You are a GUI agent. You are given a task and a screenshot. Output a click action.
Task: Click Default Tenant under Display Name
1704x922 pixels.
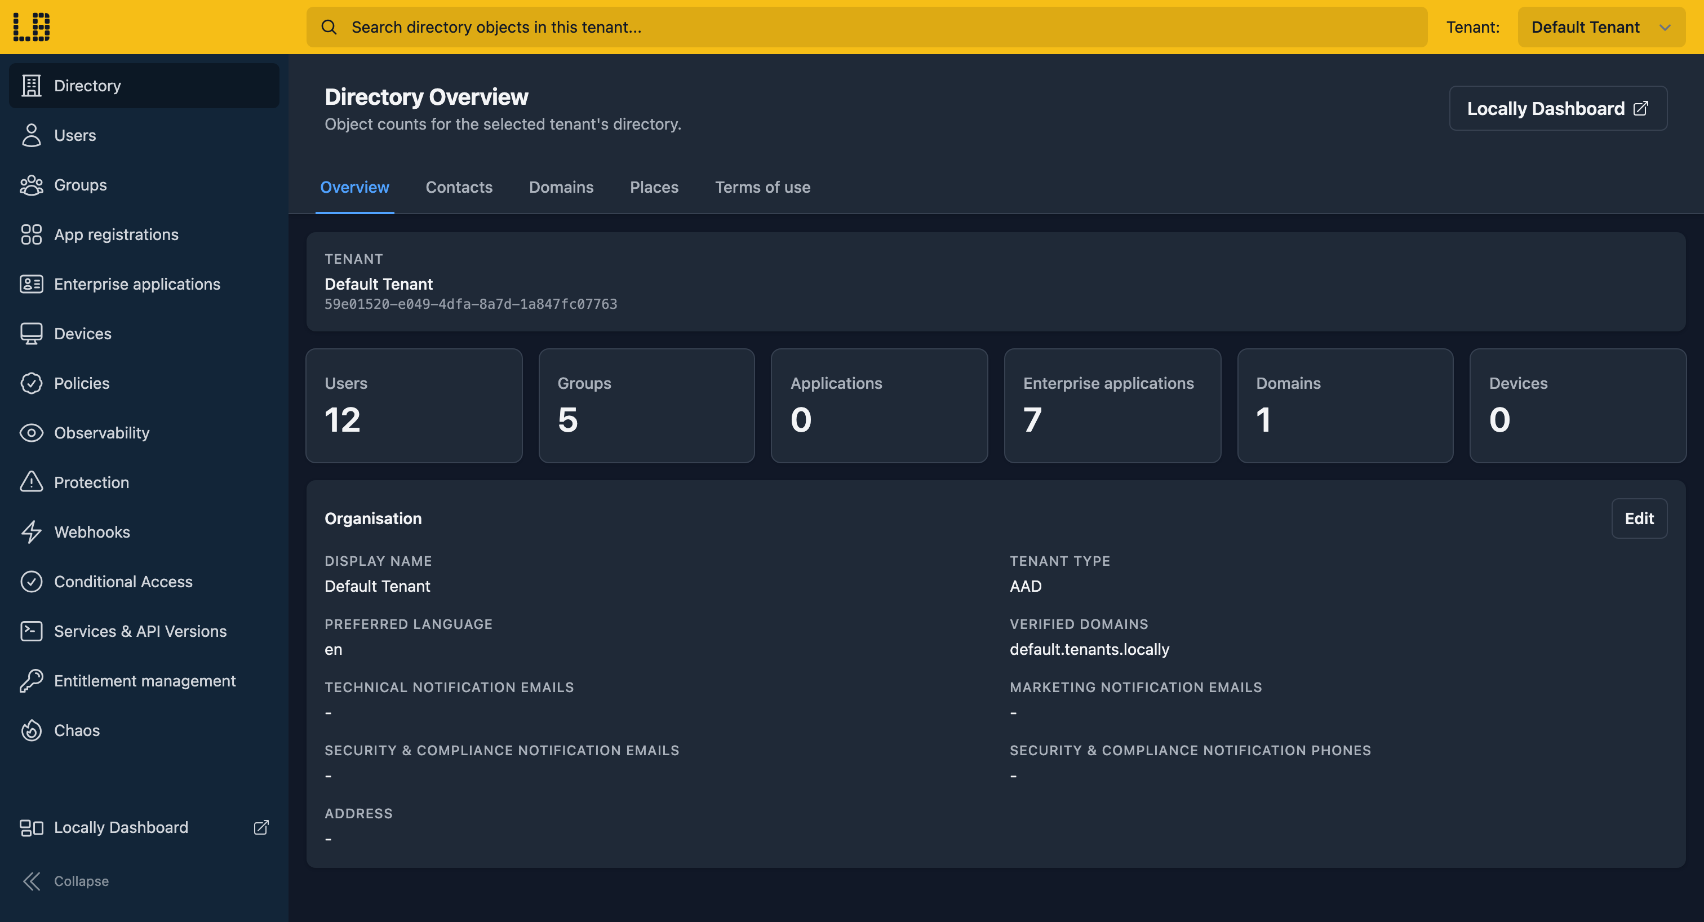377,587
